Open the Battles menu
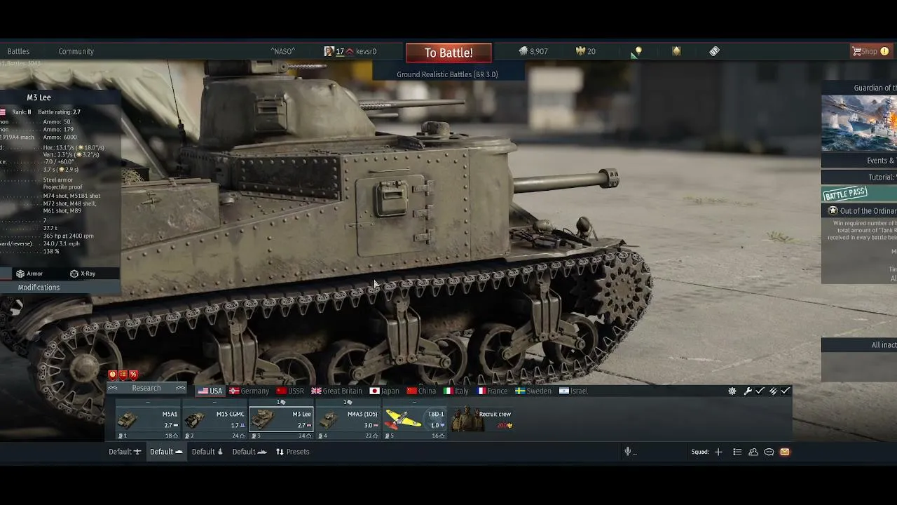This screenshot has width=897, height=505. point(18,51)
